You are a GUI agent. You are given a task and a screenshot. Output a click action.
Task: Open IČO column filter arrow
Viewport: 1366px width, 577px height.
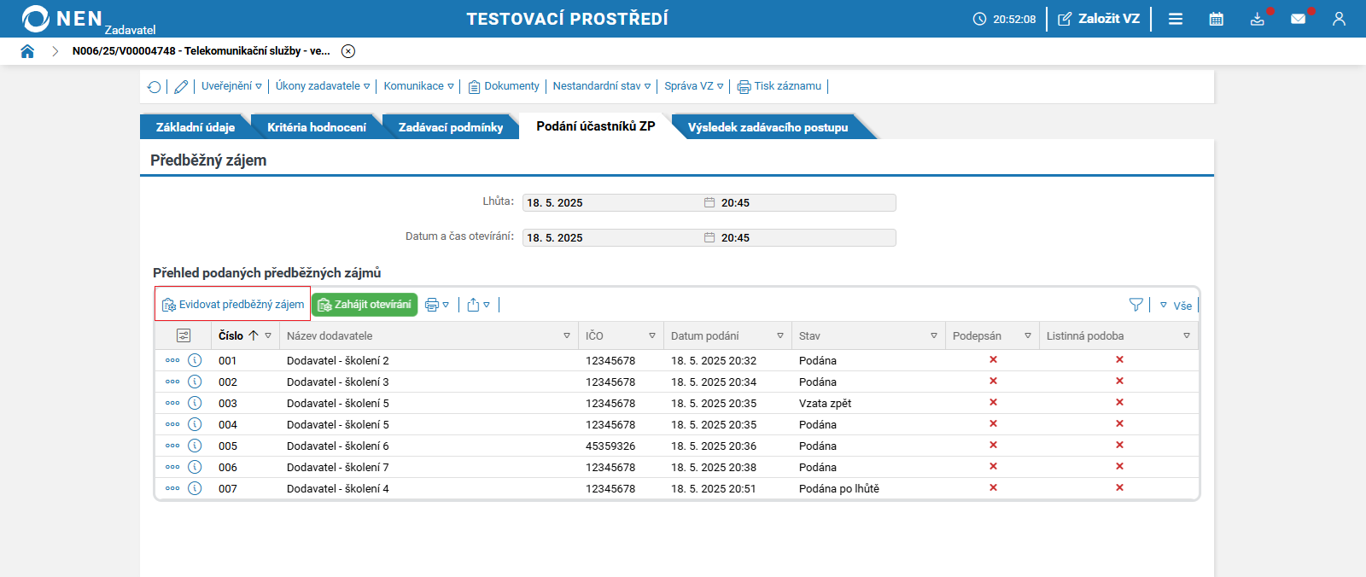652,336
